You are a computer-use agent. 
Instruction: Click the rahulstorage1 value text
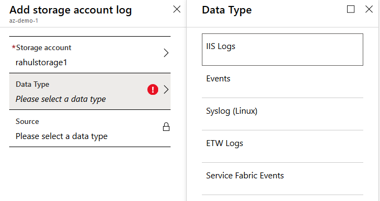(x=41, y=63)
